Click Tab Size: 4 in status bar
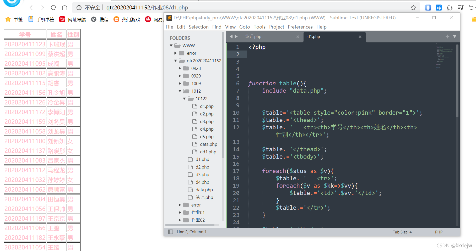The width and height of the screenshot is (476, 251). pos(402,232)
